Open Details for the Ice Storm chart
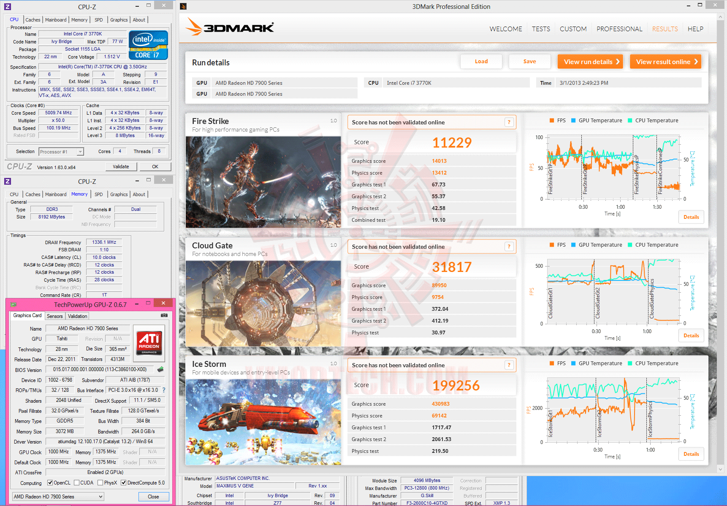This screenshot has height=506, width=727. click(x=691, y=454)
